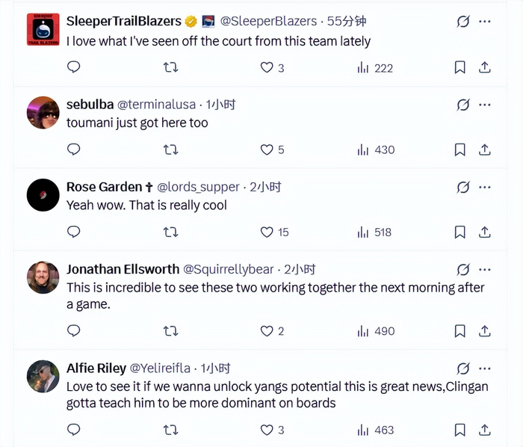Image resolution: width=523 pixels, height=447 pixels.
Task: Share sebulba's tweet via upload icon
Action: tap(484, 149)
